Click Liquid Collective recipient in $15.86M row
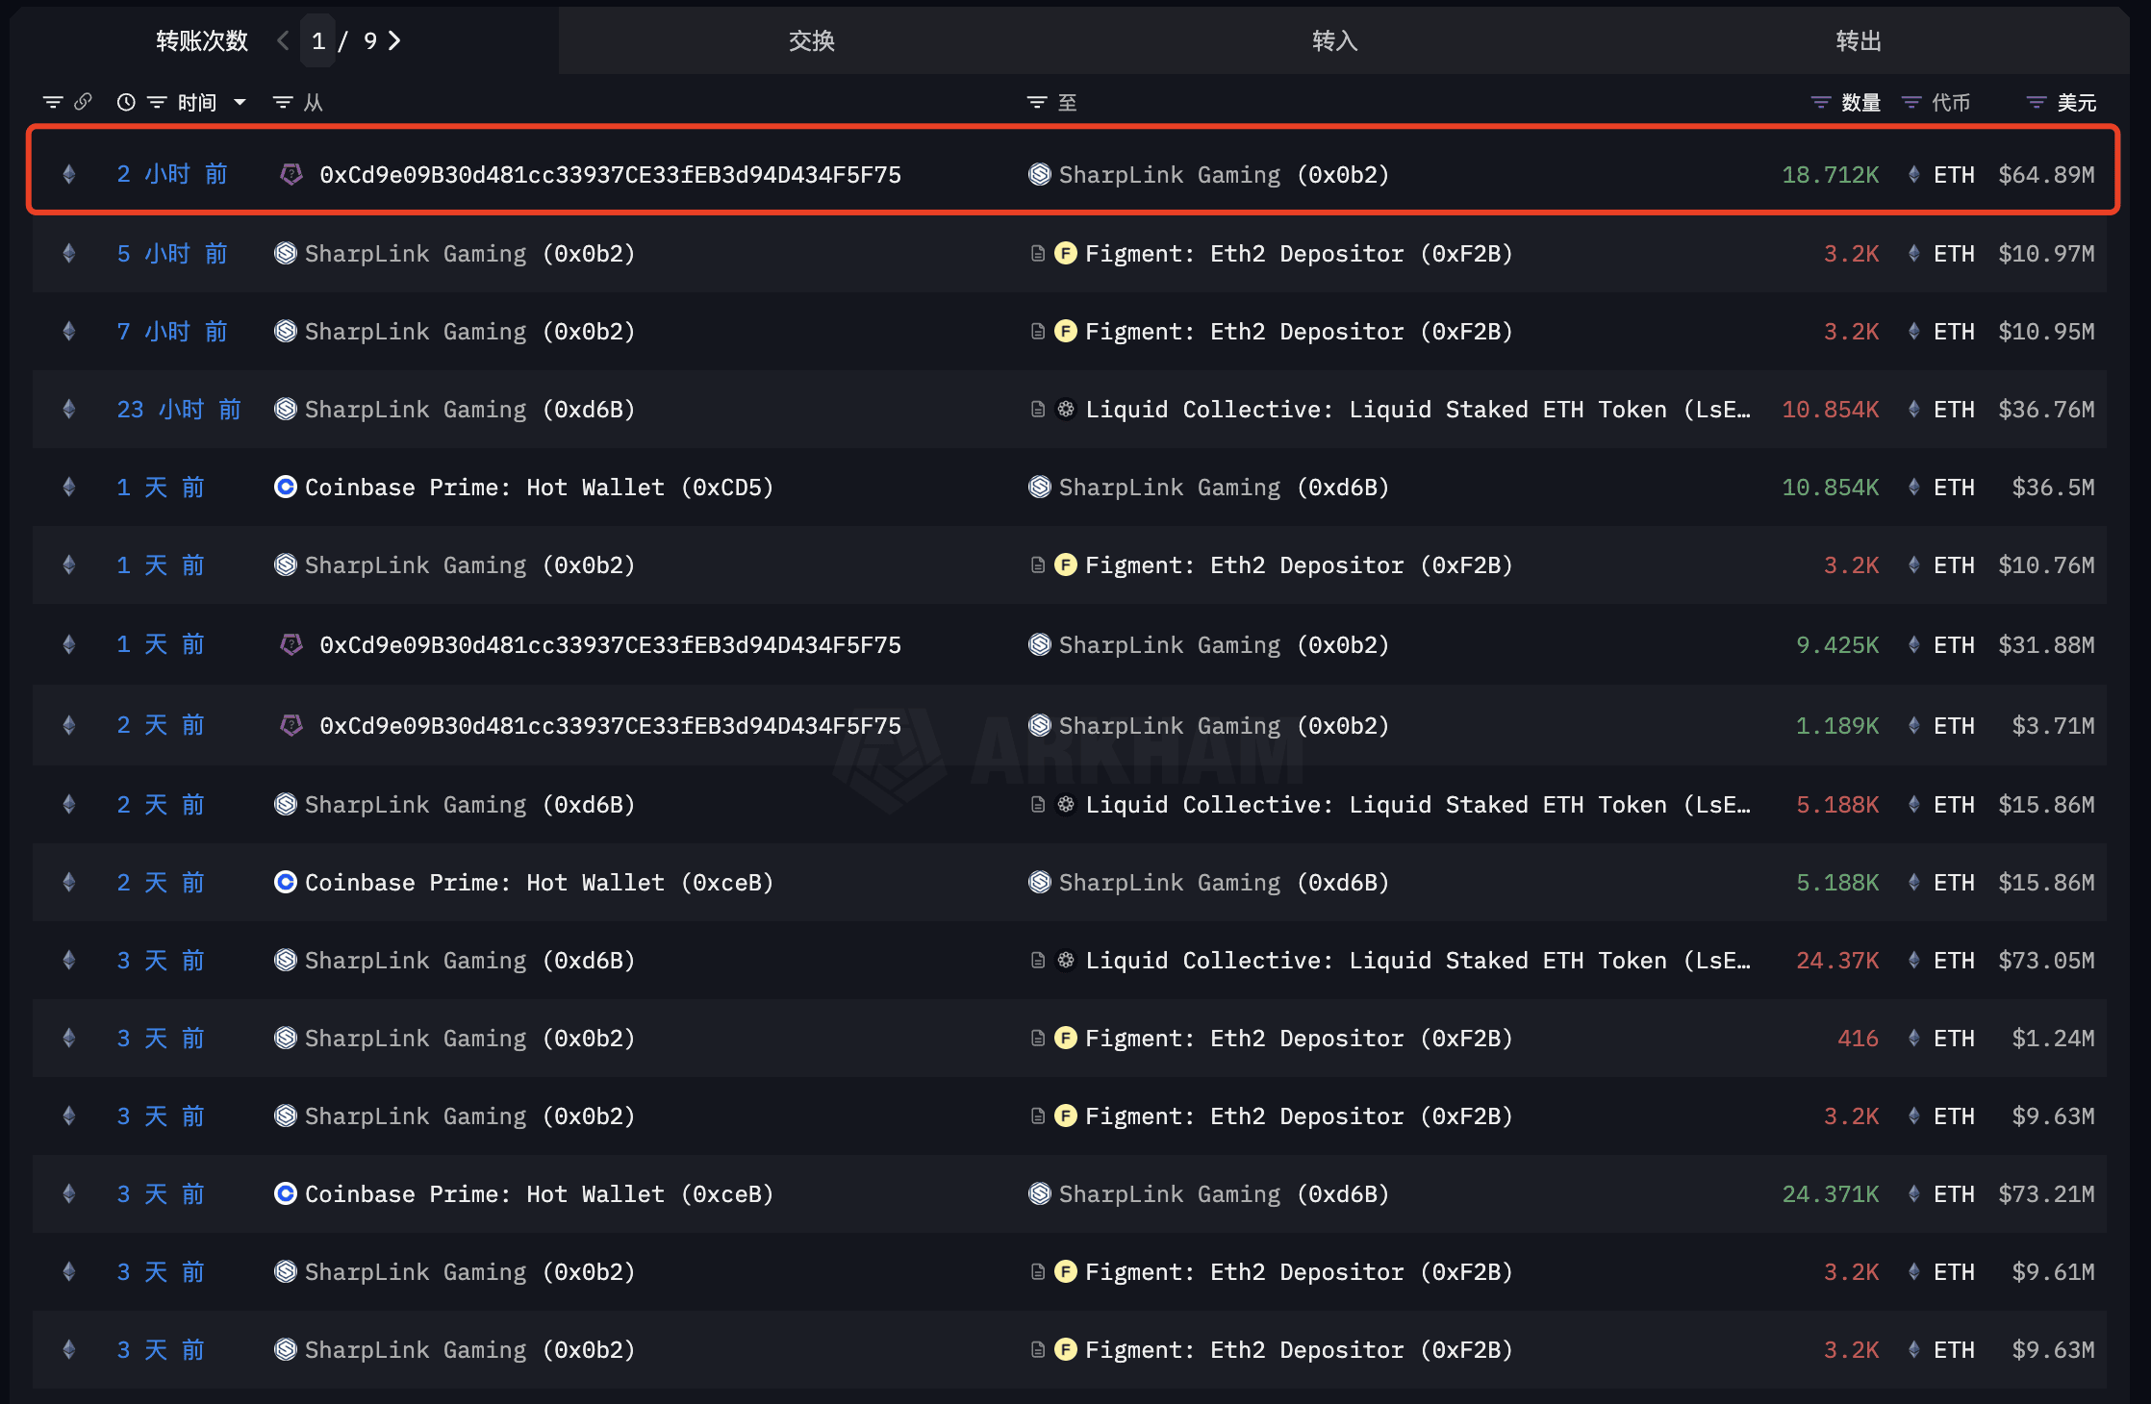This screenshot has width=2151, height=1404. [x=1418, y=804]
